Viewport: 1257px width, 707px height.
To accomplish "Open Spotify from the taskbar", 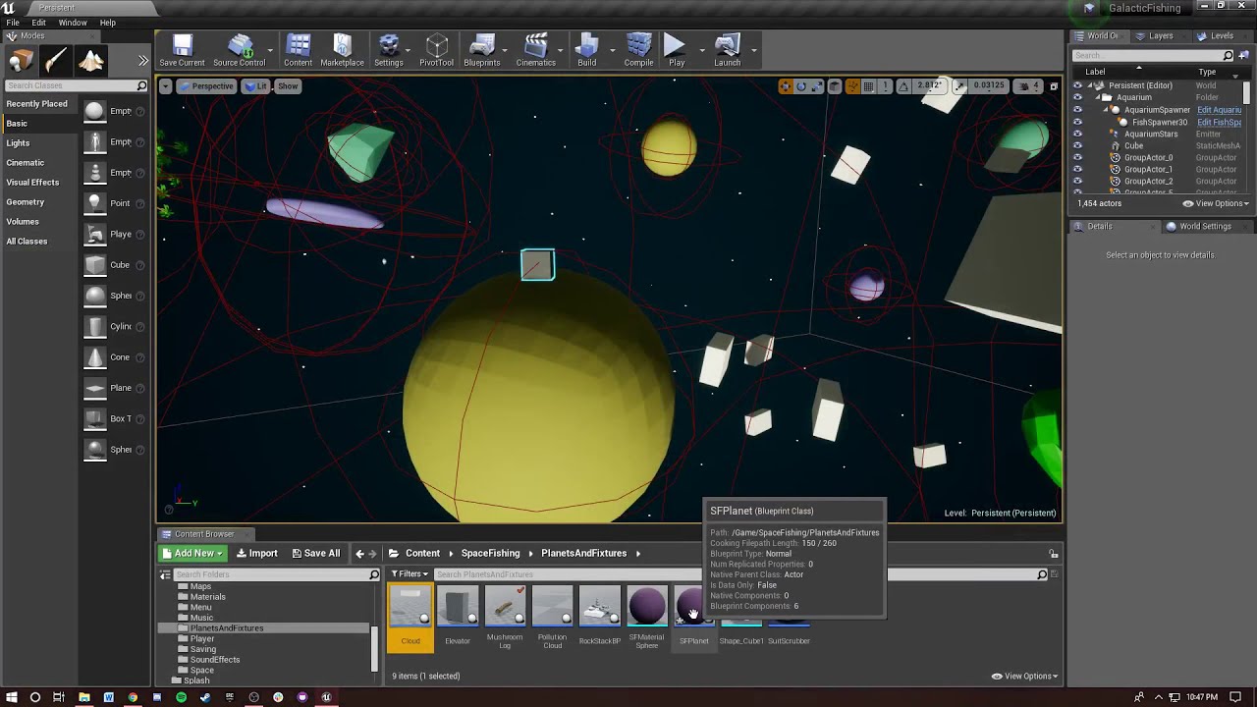I will coord(181,697).
